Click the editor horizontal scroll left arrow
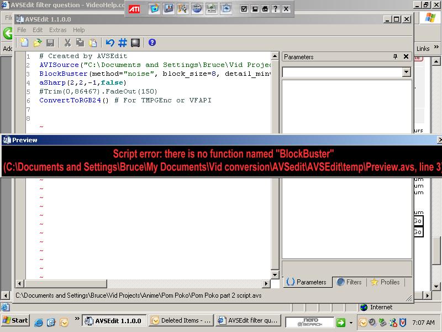 click(19, 283)
